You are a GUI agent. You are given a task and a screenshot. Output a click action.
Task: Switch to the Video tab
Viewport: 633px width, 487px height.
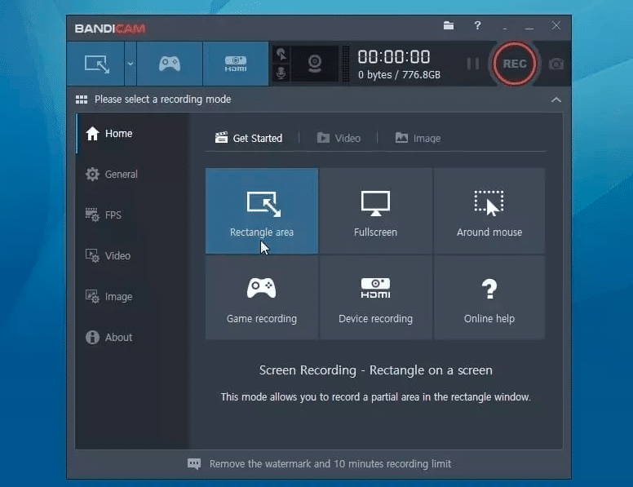click(x=339, y=138)
